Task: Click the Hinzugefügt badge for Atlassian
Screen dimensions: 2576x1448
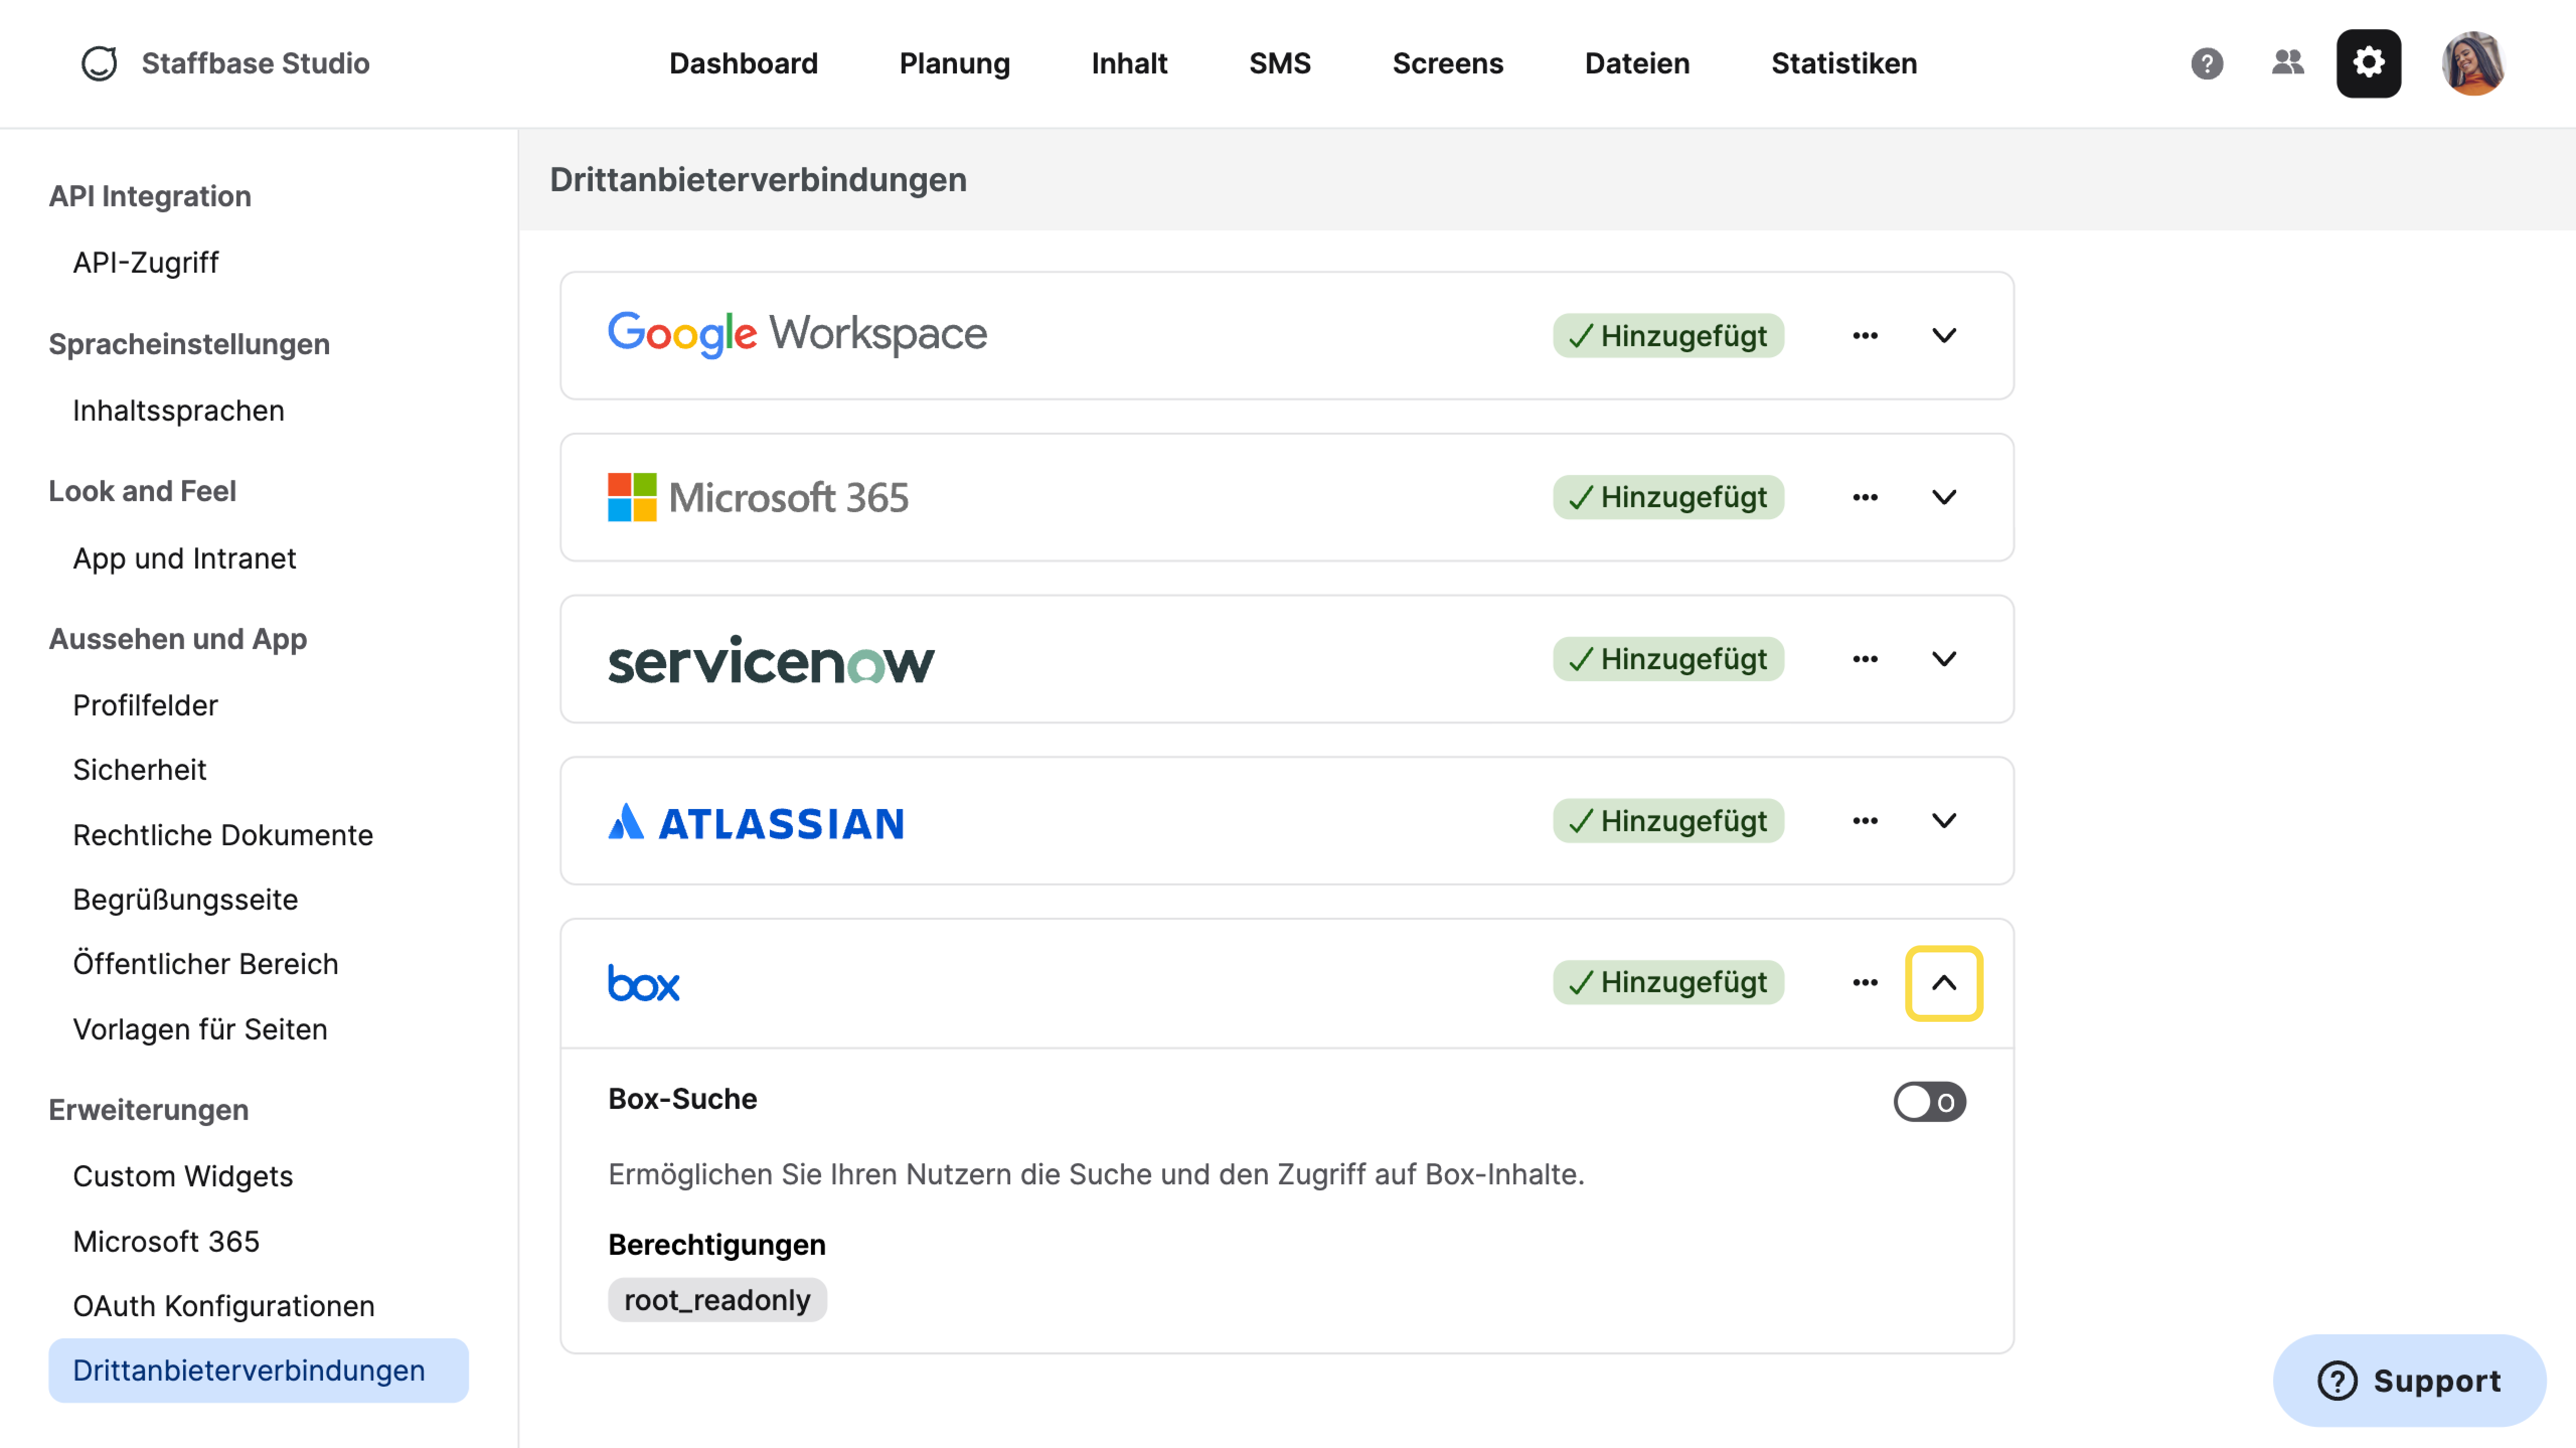Action: coord(1667,821)
